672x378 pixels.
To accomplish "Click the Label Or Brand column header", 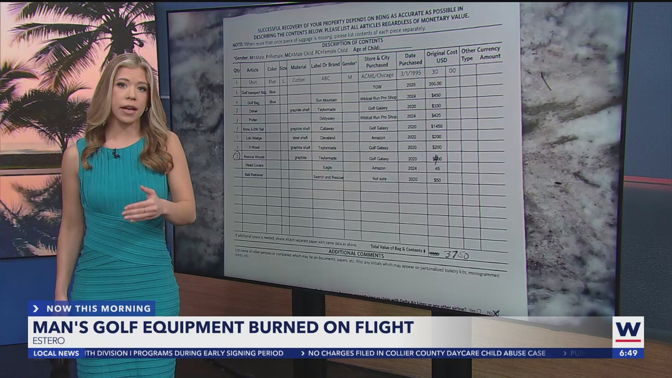I will coord(325,66).
